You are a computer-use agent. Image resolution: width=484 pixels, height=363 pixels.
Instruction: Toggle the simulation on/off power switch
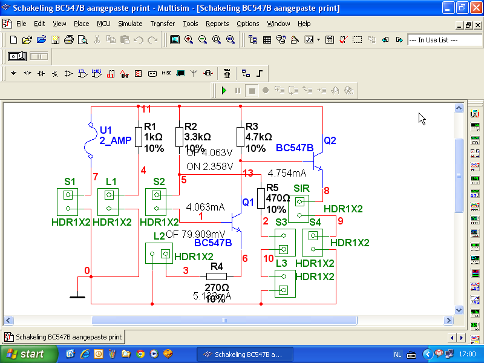coord(18,56)
